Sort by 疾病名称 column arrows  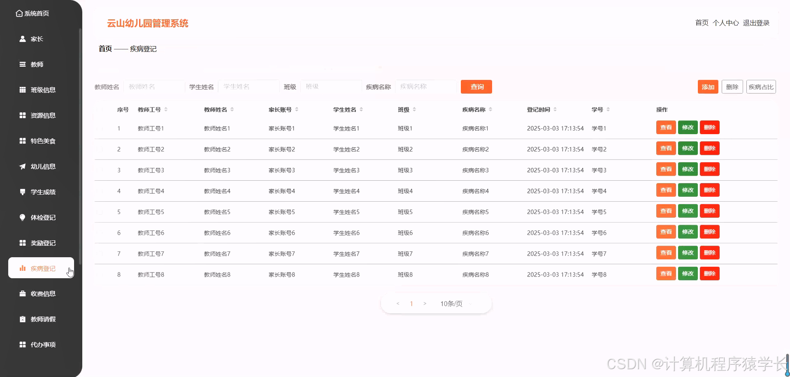click(x=490, y=109)
